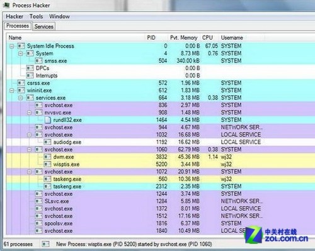Sort by the CPU column header

click(x=207, y=38)
